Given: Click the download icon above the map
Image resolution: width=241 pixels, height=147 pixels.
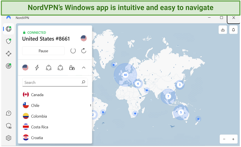Looking at the screenshot, I should coord(223,30).
